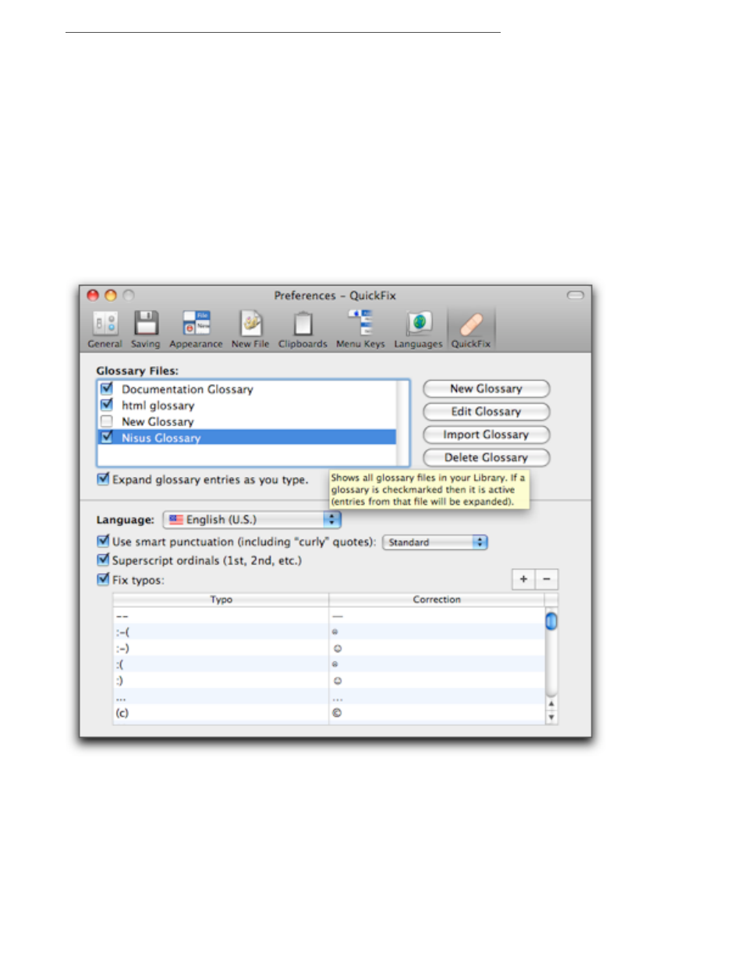Switch to the Languages preferences
The image size is (744, 964).
418,329
